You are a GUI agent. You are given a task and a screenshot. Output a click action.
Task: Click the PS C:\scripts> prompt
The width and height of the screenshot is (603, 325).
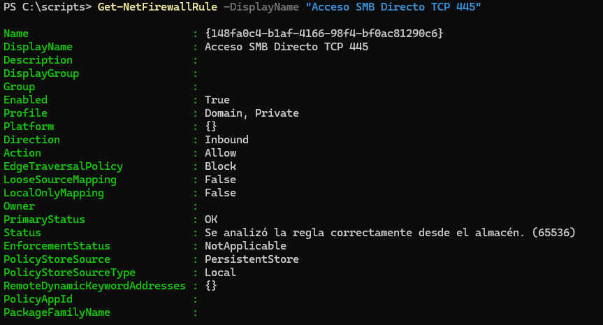coord(47,6)
